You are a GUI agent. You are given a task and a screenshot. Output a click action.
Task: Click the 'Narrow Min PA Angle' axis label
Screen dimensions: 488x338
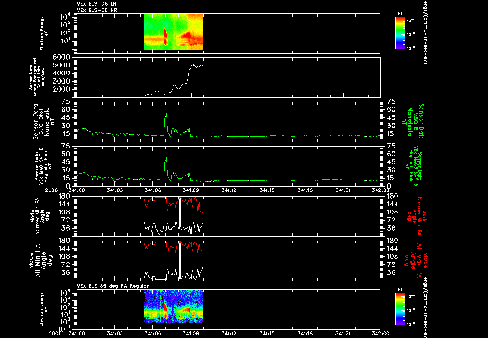click(x=40, y=215)
